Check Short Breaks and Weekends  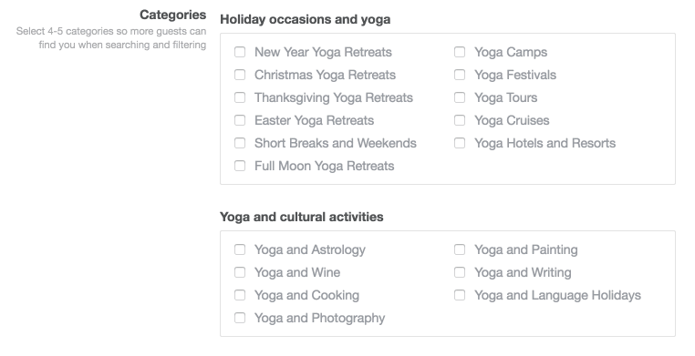pos(240,143)
